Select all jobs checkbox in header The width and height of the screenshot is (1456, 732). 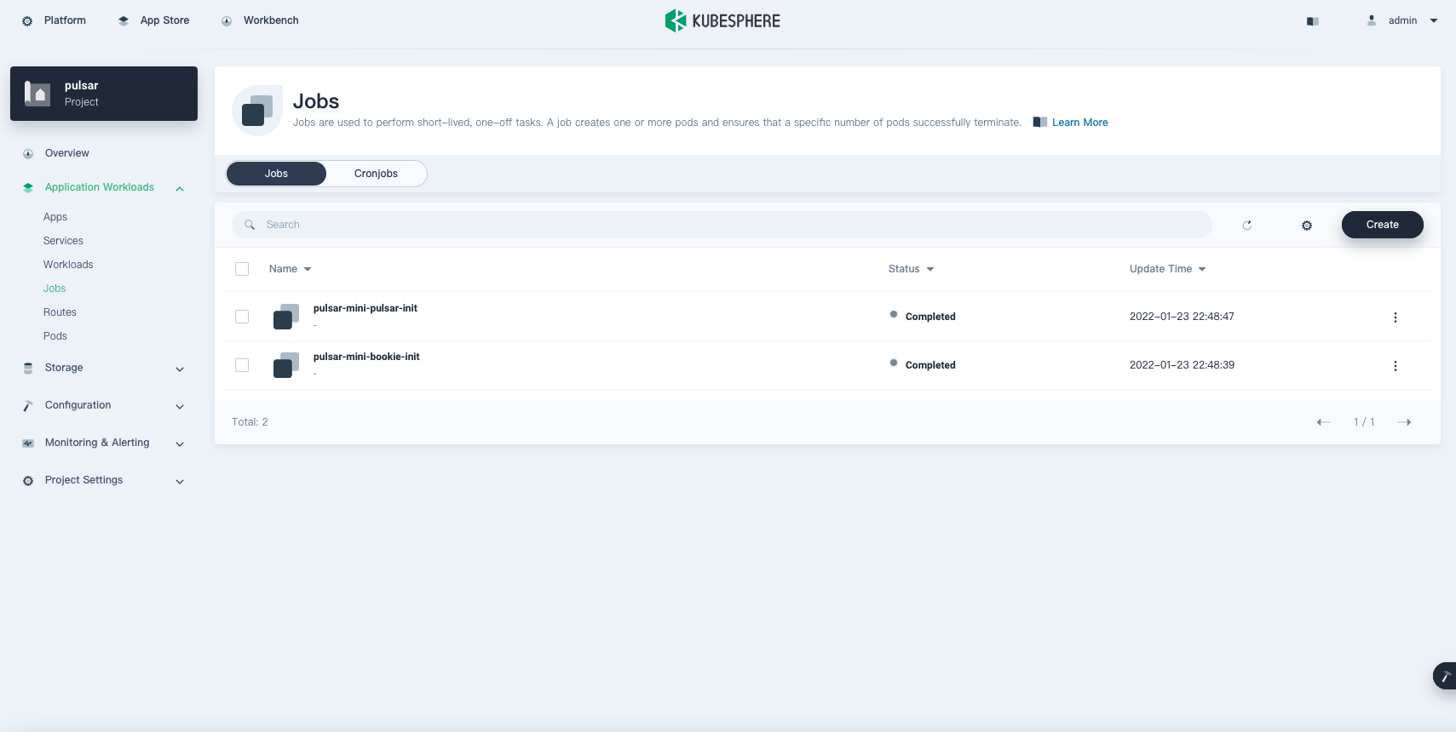[x=242, y=269]
